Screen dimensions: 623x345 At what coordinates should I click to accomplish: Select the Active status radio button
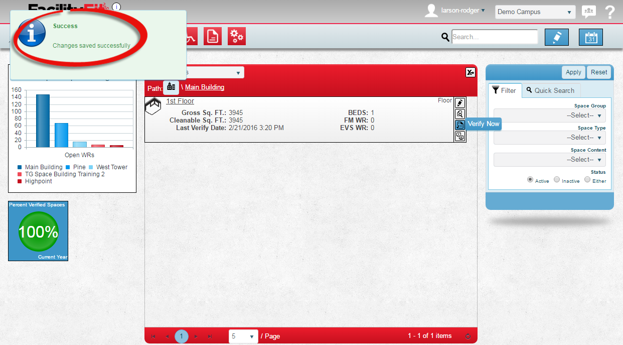click(530, 180)
